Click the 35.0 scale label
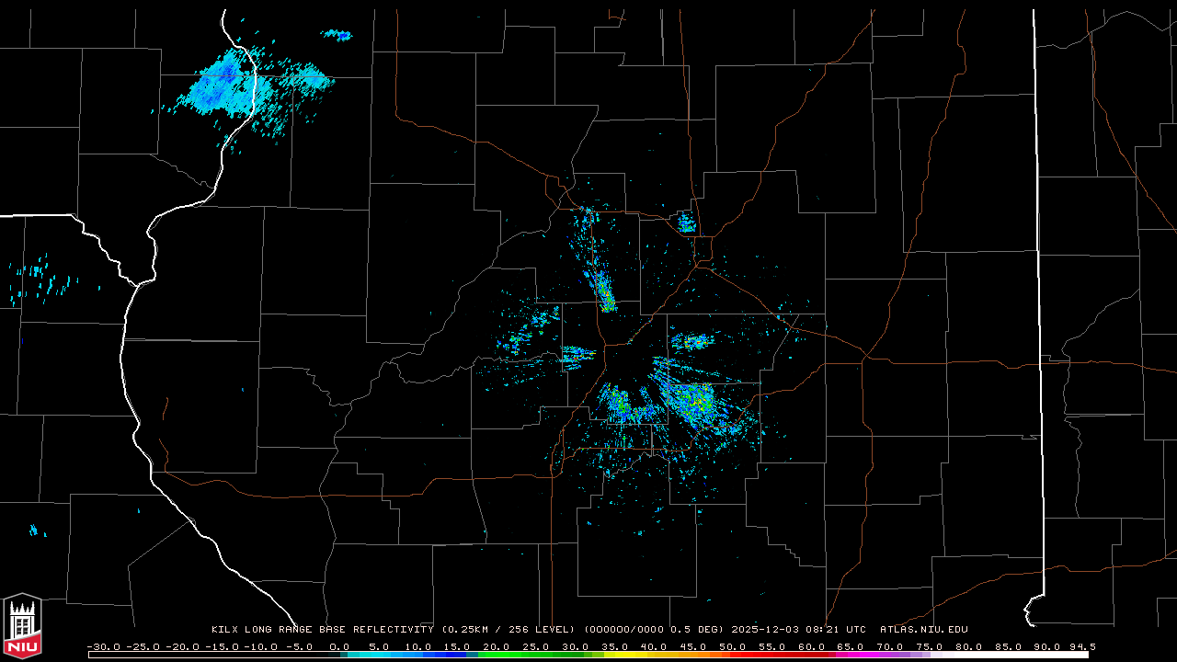Image resolution: width=1177 pixels, height=662 pixels. (615, 646)
